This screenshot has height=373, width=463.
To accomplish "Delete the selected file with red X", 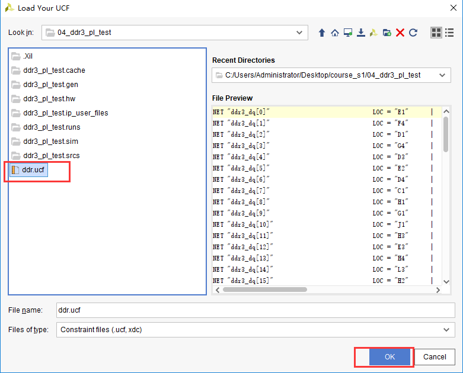I will coord(400,33).
